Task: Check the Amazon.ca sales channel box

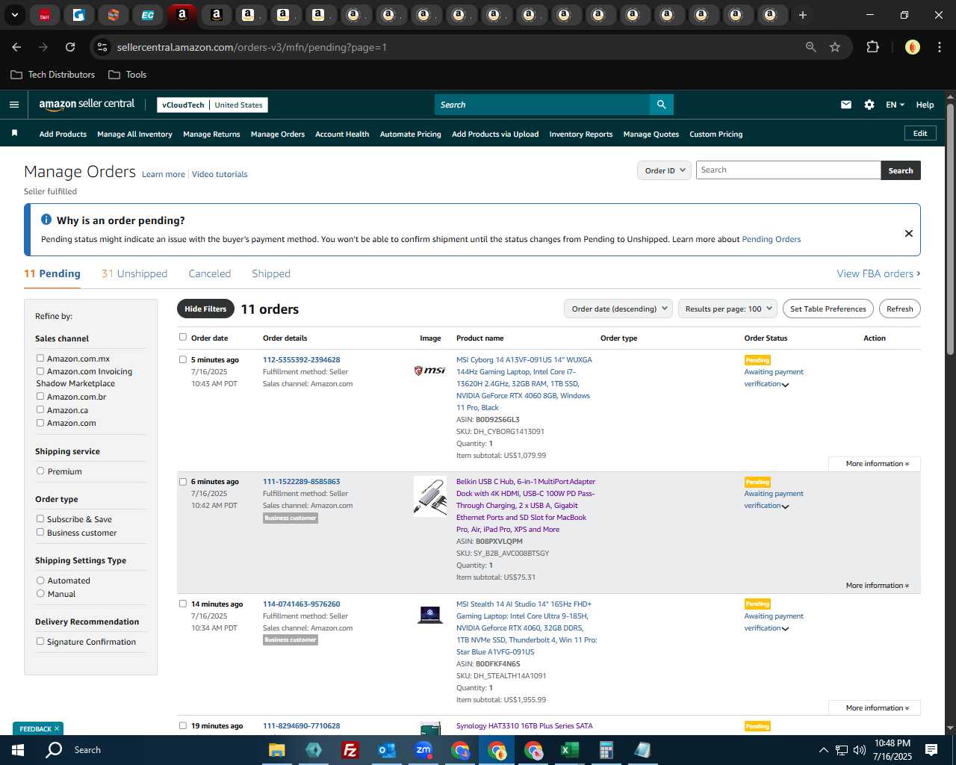Action: [x=40, y=409]
